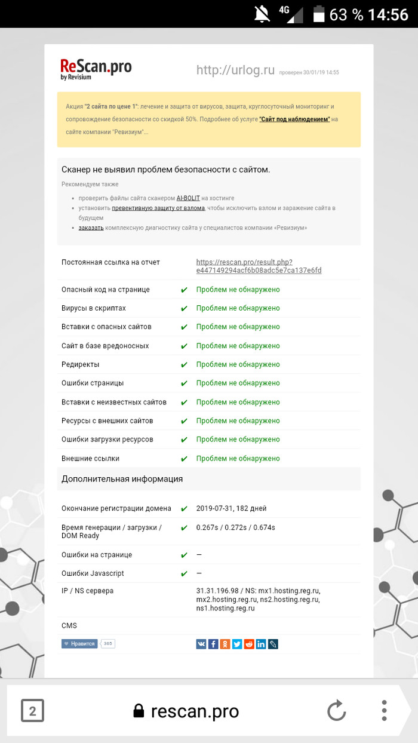
Task: Share report on VK
Action: tap(201, 644)
